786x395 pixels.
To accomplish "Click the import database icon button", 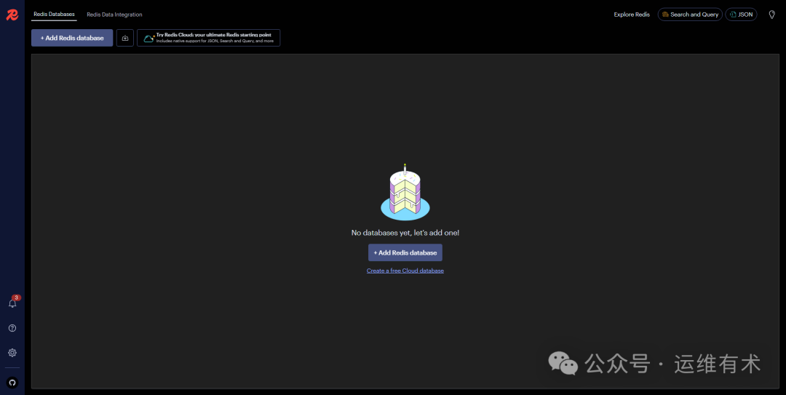I will tap(125, 38).
